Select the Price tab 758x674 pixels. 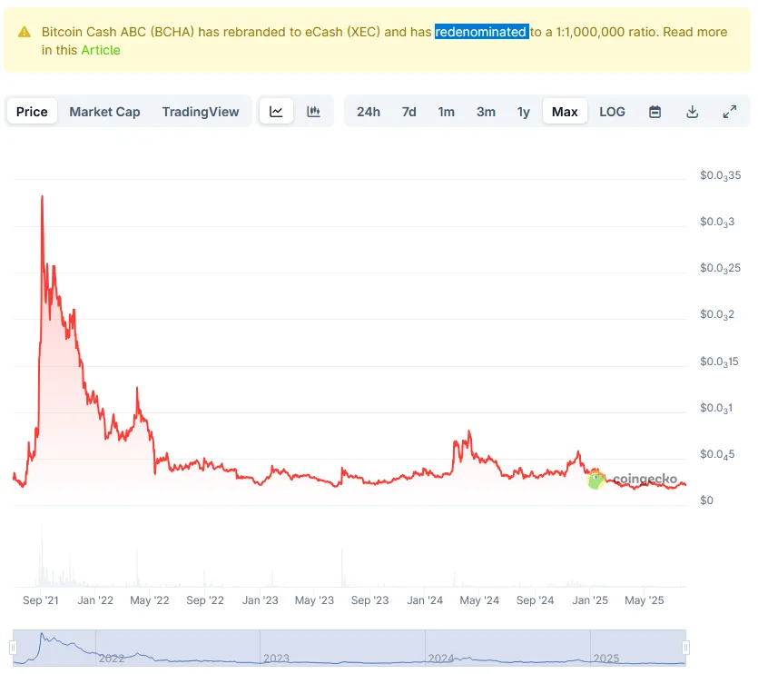click(x=32, y=112)
